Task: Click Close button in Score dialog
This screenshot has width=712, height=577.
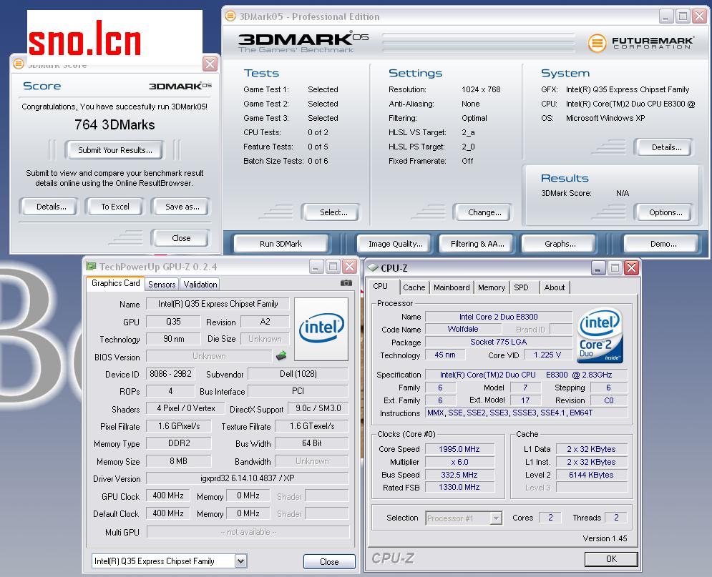Action: point(181,237)
